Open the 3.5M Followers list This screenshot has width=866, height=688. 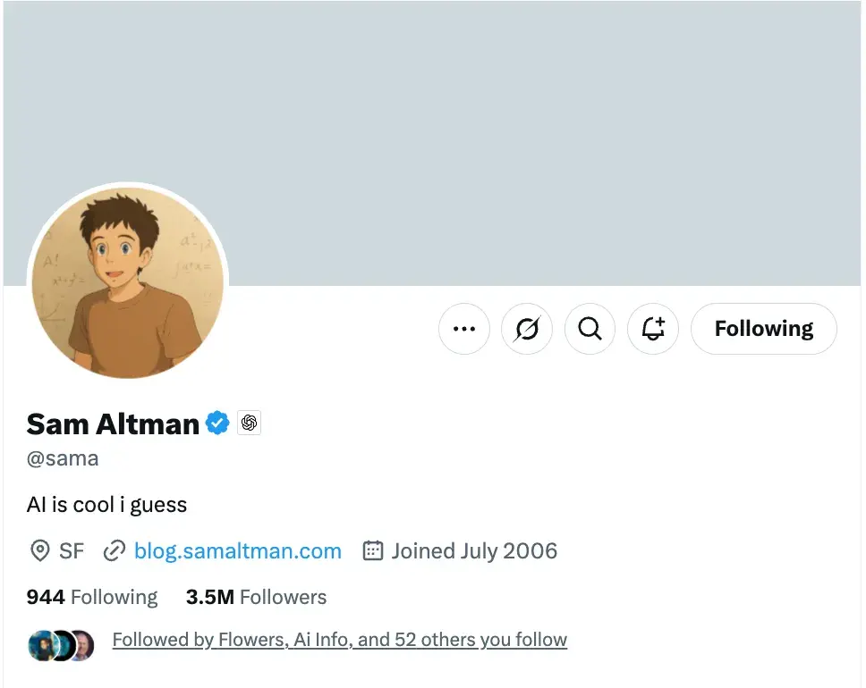point(256,597)
